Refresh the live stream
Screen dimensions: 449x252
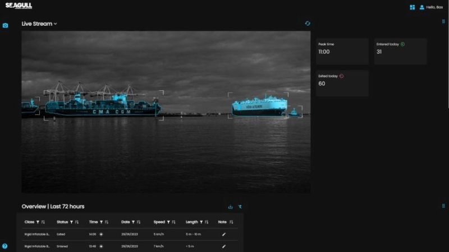point(308,24)
